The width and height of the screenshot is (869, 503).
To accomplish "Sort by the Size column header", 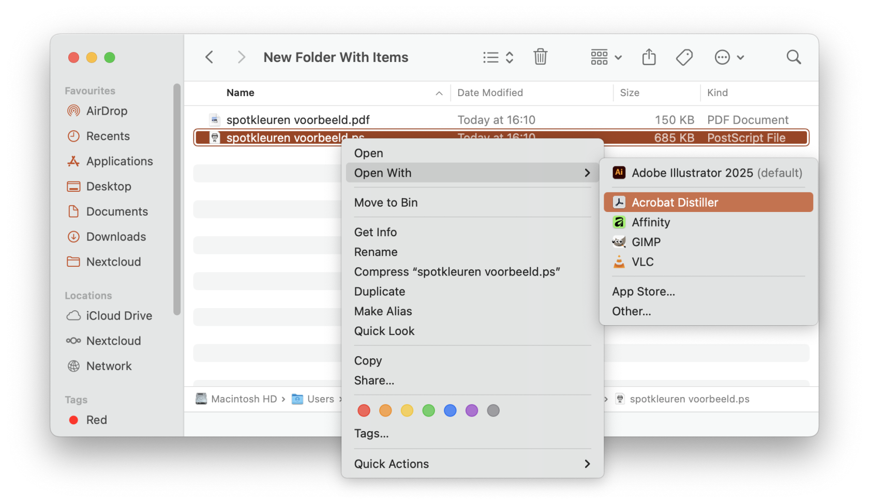I will click(630, 93).
